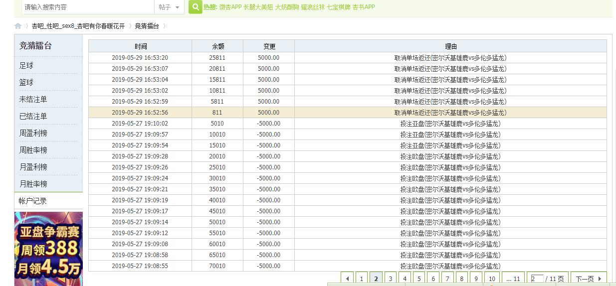This screenshot has height=286, width=616.
Task: Go to page 8
Action: [x=461, y=279]
